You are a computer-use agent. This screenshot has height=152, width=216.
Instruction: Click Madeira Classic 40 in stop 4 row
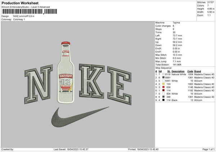point(204,84)
